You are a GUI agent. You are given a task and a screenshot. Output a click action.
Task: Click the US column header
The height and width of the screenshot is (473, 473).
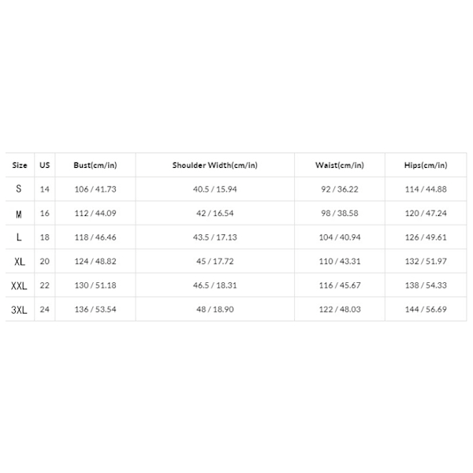[45, 165]
